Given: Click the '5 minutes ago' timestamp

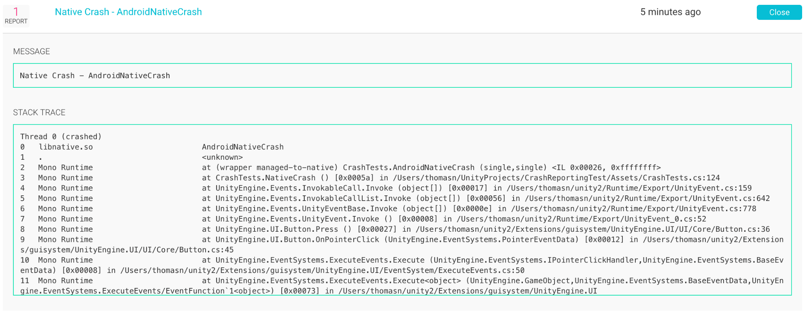Looking at the screenshot, I should [670, 12].
